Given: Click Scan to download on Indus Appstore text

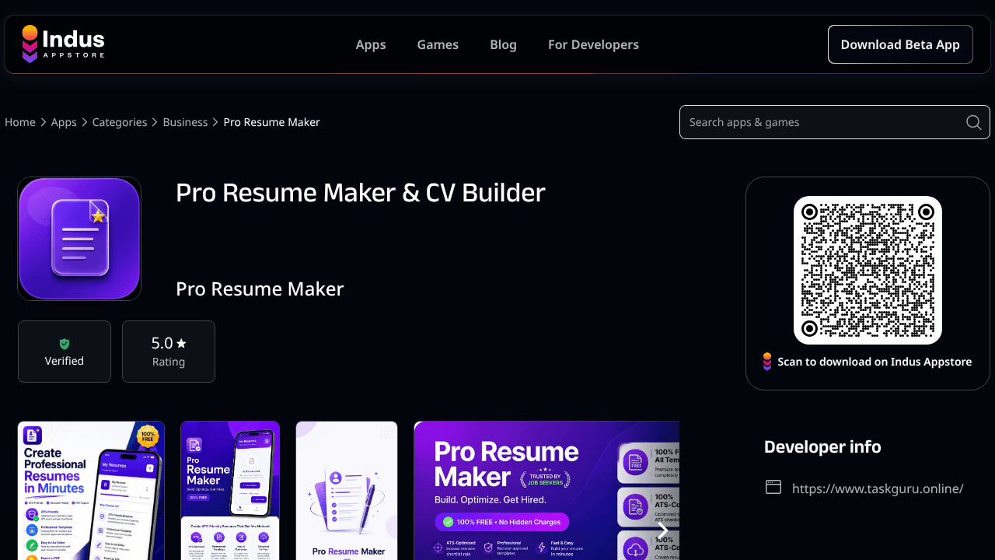Looking at the screenshot, I should (x=875, y=362).
